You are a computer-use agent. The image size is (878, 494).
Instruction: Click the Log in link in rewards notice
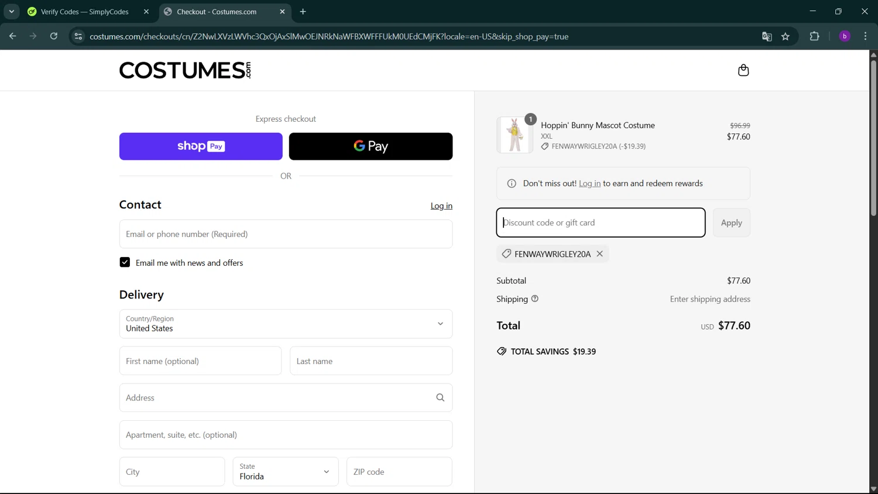pyautogui.click(x=589, y=184)
